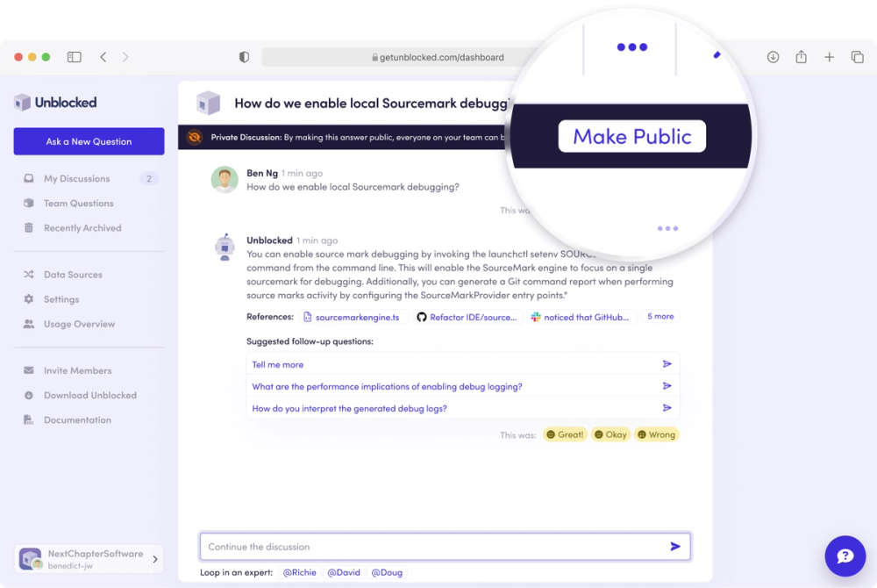
Task: Rate the answer as Okay
Action: coord(610,434)
